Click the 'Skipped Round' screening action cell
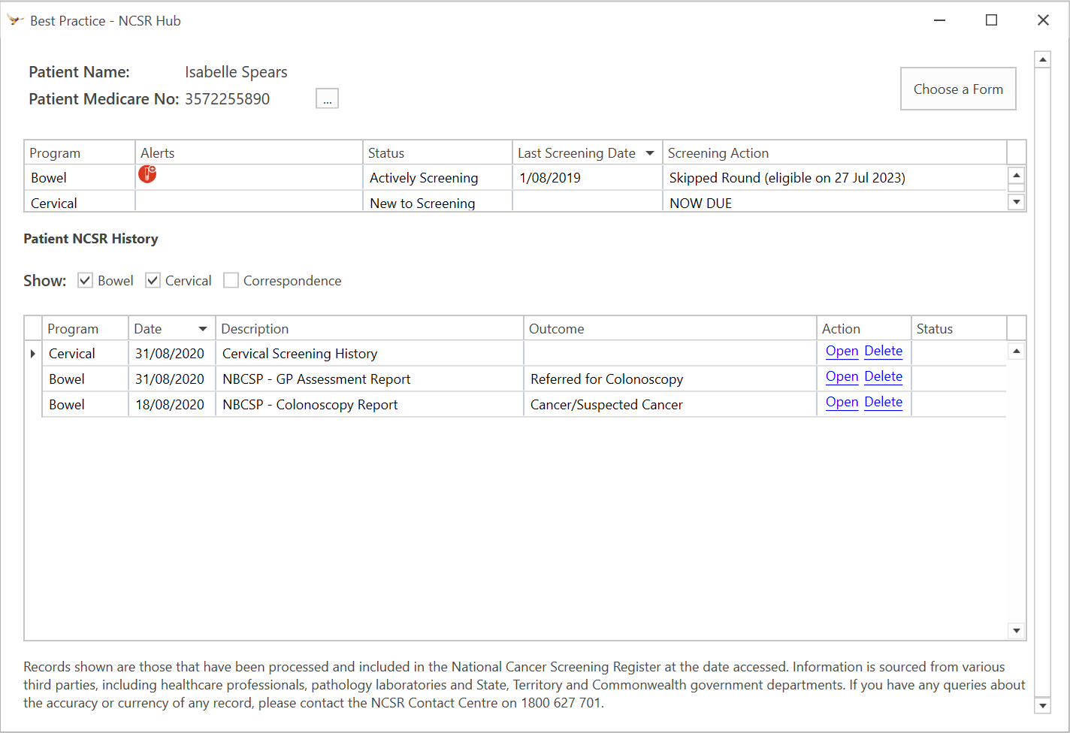 tap(835, 178)
